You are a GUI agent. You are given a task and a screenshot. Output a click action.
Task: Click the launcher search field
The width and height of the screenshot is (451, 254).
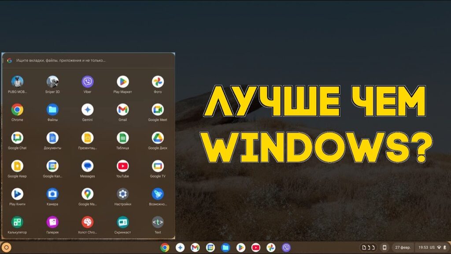pyautogui.click(x=88, y=60)
